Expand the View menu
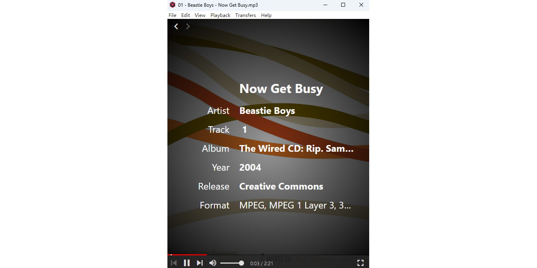Viewport: 537px width, 268px height. click(x=200, y=15)
